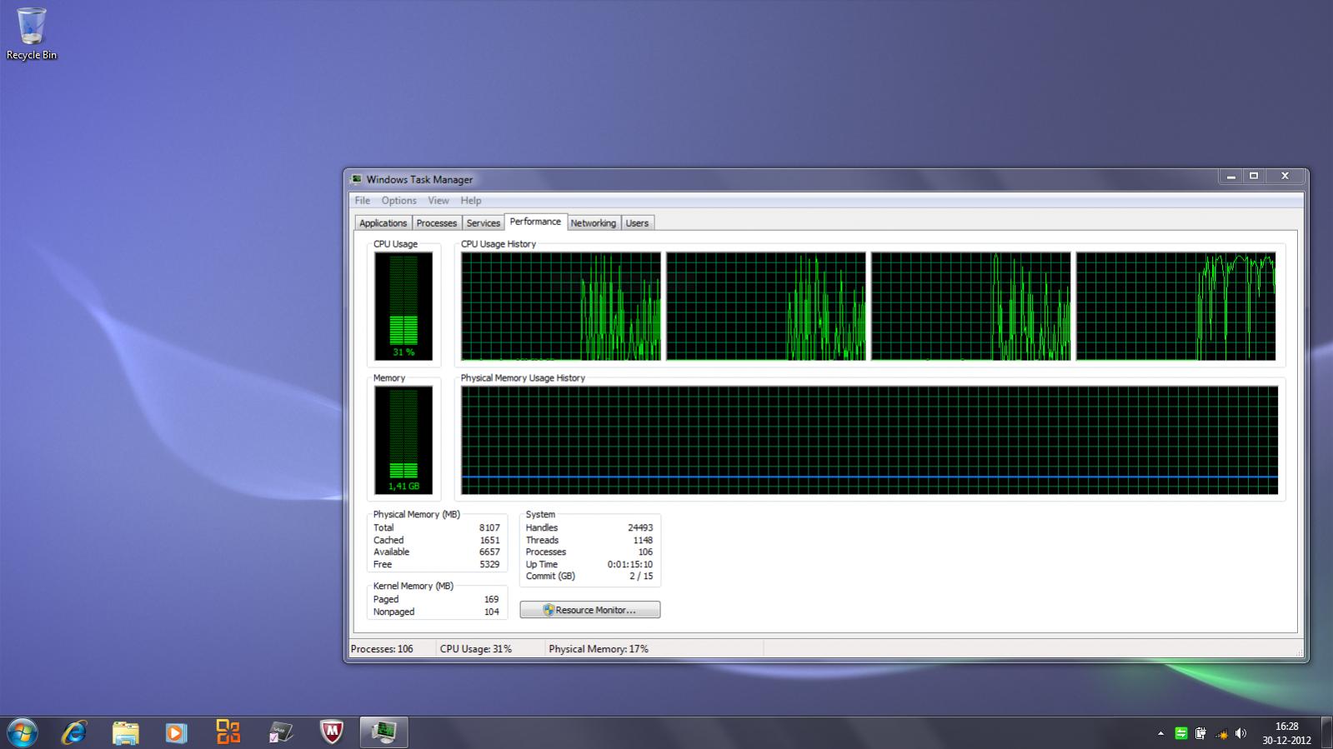
Task: Click the green sync arrows tray icon
Action: click(1180, 733)
